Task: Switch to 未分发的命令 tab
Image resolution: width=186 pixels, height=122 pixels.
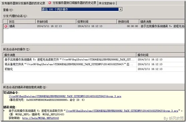Action: (x=107, y=3)
